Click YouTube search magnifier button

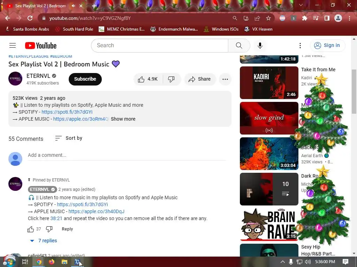(x=239, y=46)
